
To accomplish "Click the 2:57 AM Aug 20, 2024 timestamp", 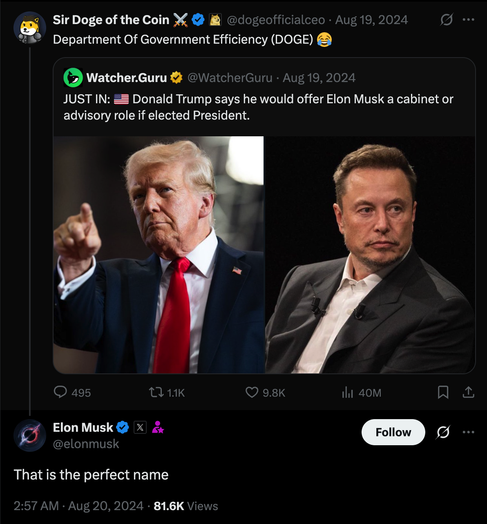I will (78, 506).
